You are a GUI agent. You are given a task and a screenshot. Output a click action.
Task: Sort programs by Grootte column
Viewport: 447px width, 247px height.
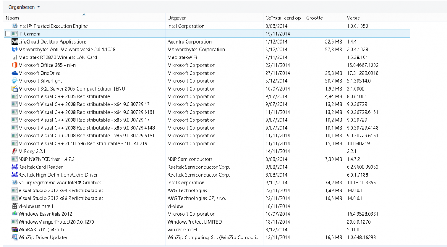pyautogui.click(x=314, y=18)
